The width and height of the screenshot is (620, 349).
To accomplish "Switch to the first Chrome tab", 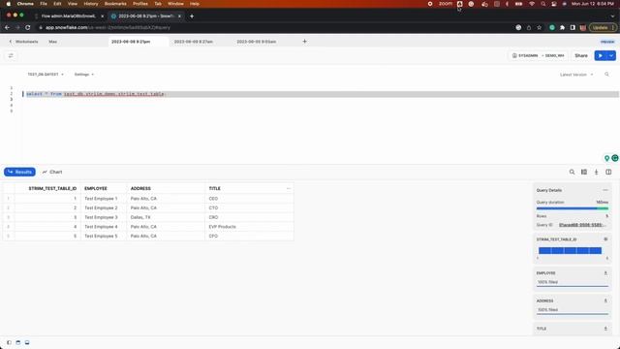I will [x=69, y=16].
